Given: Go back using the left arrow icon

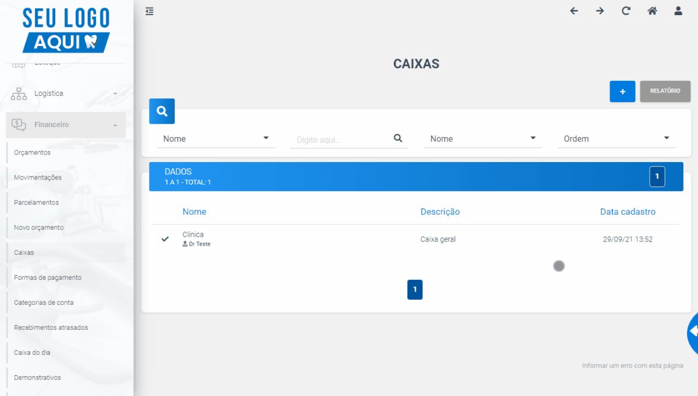Looking at the screenshot, I should (x=574, y=11).
